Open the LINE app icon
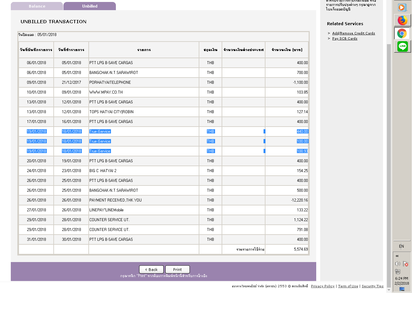Viewport: 419px width, 335px height. (x=402, y=46)
